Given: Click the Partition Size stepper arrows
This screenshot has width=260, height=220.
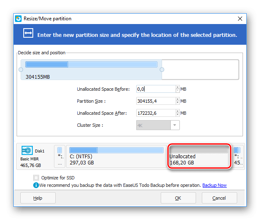Looking at the screenshot, I should click(178, 101).
